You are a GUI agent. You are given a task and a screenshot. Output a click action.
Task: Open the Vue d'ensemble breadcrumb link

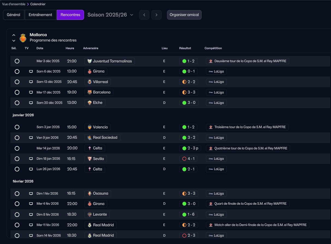point(14,4)
